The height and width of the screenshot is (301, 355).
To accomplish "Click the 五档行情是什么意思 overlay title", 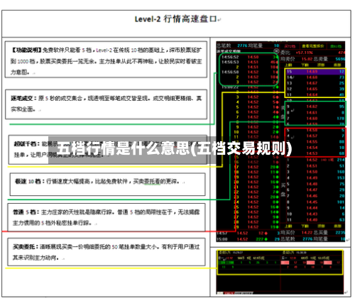I will pos(175,148).
